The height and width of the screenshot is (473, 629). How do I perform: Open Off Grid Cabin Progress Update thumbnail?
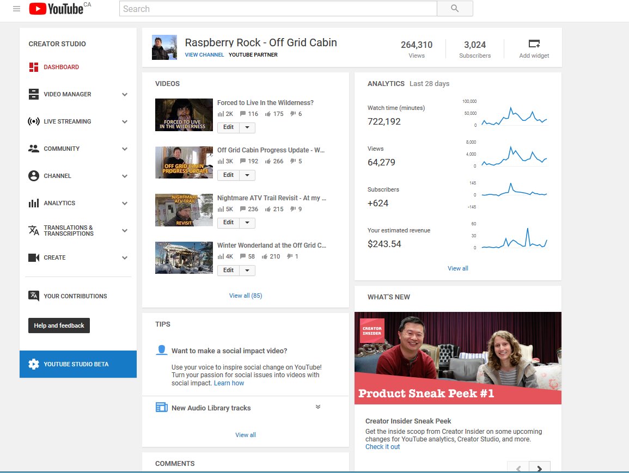tap(184, 162)
